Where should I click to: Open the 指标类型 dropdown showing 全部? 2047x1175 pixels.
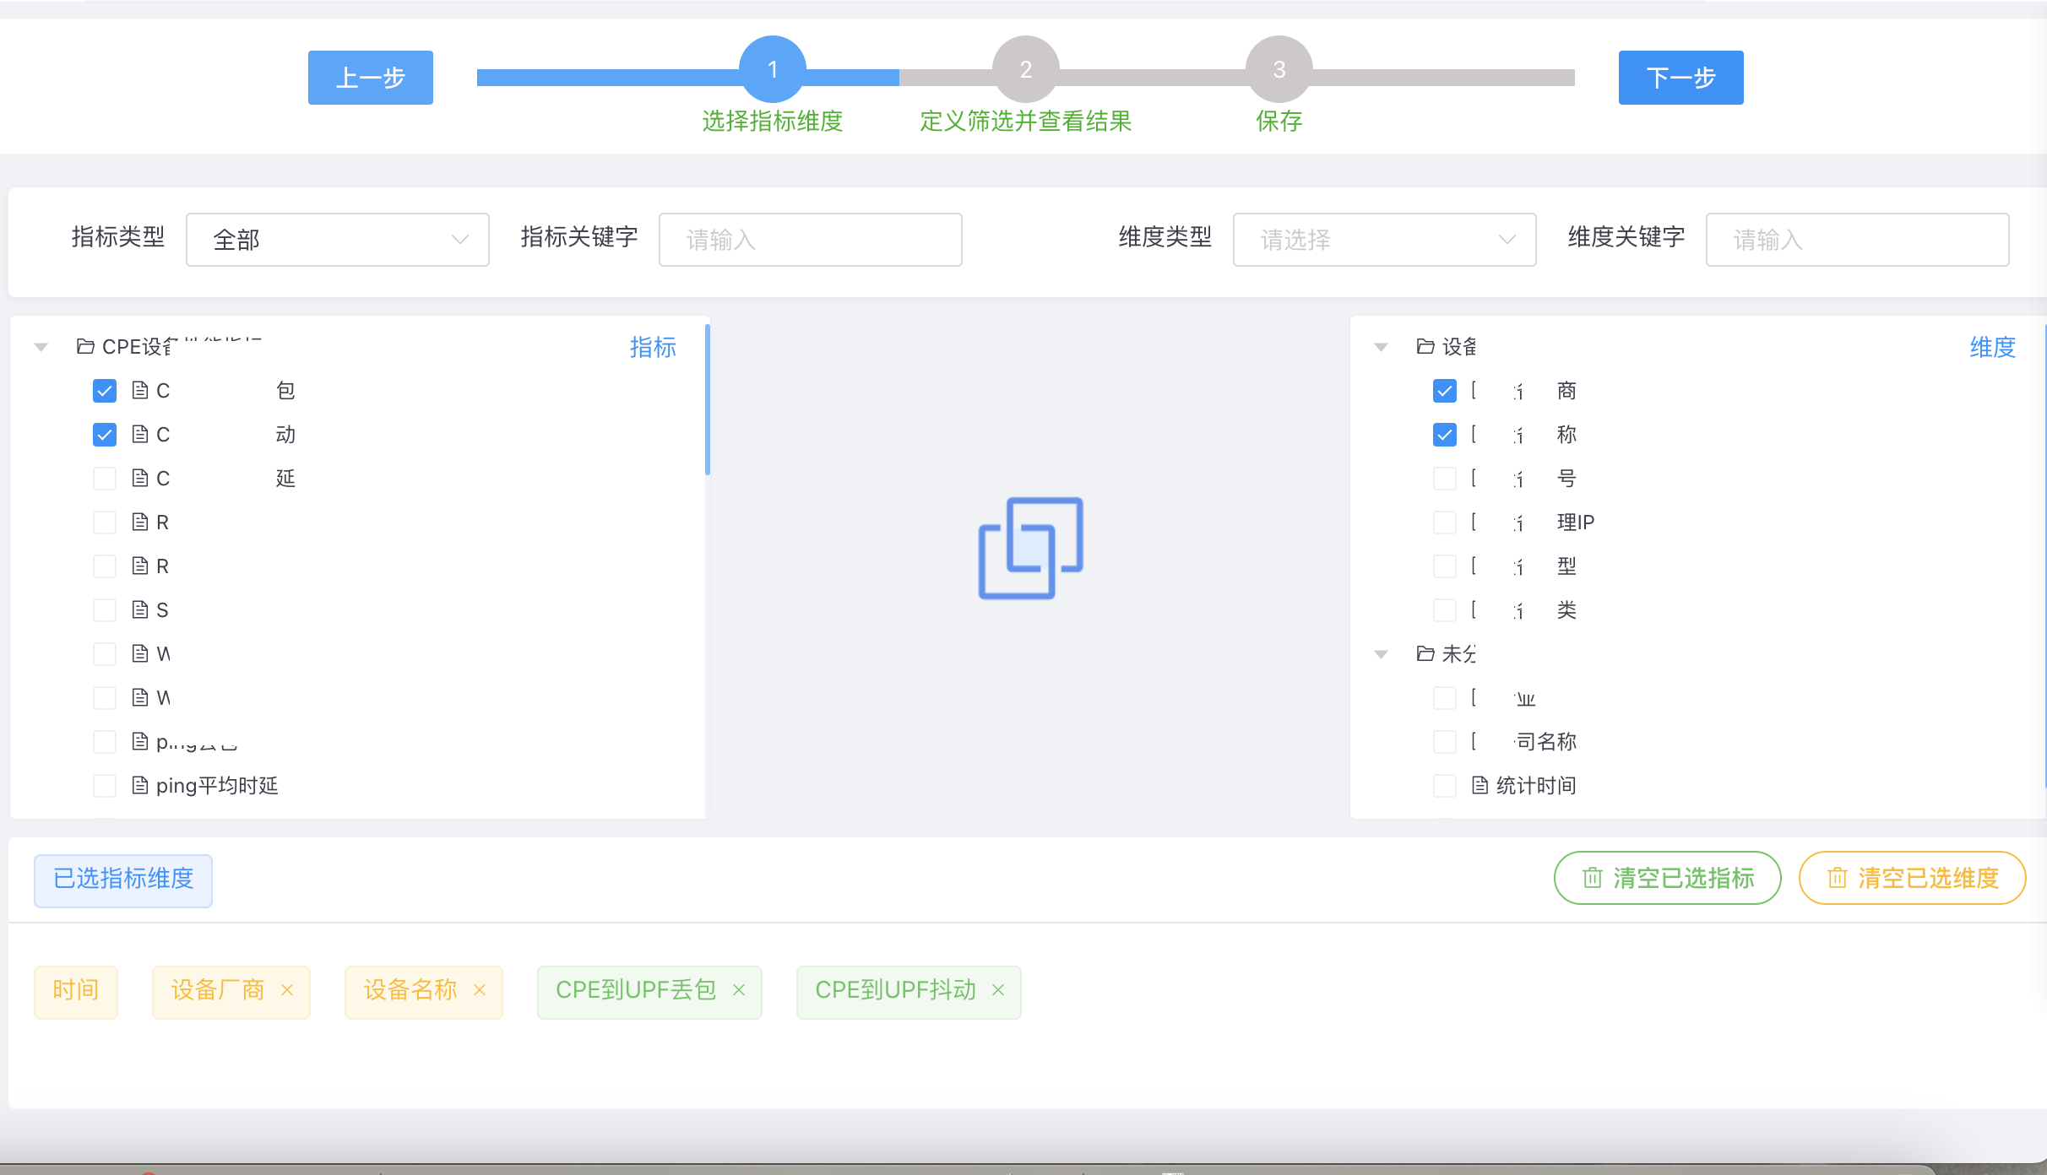click(x=338, y=240)
